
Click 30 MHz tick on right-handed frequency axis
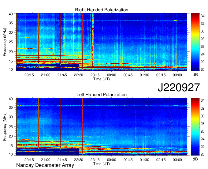pyautogui.click(x=11, y=32)
